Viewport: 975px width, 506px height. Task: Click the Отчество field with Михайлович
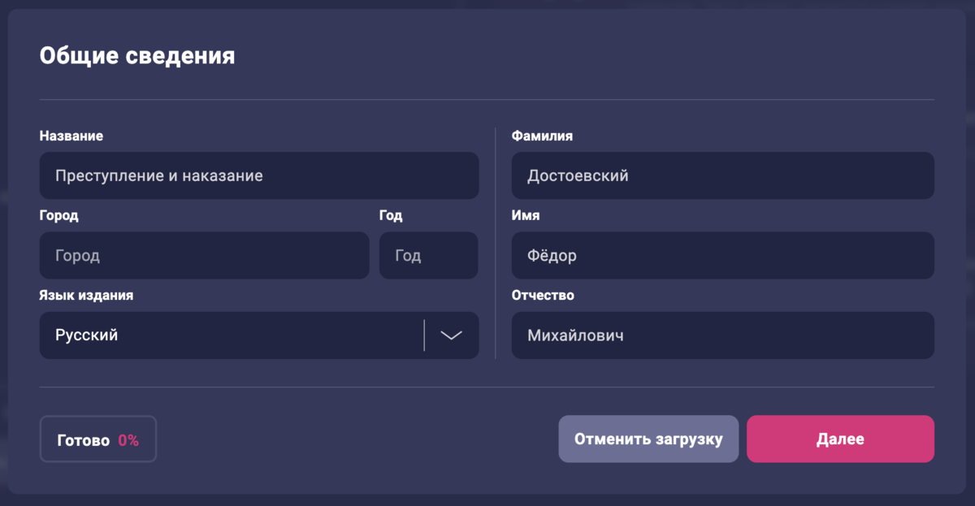coord(722,335)
